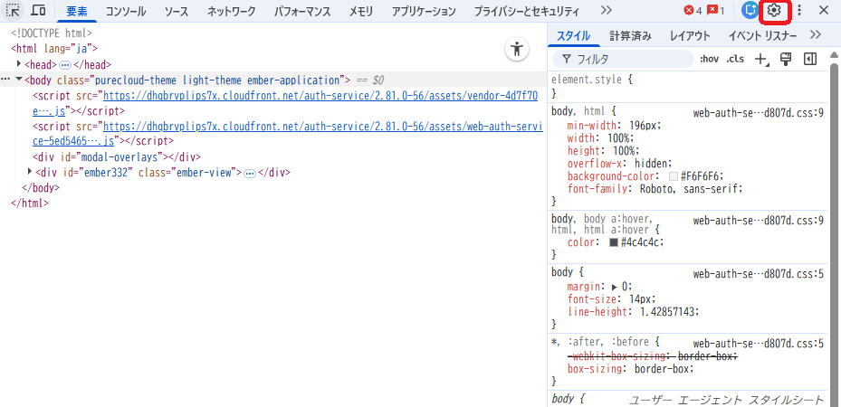Toggle the .cls element classes panel

tap(735, 60)
